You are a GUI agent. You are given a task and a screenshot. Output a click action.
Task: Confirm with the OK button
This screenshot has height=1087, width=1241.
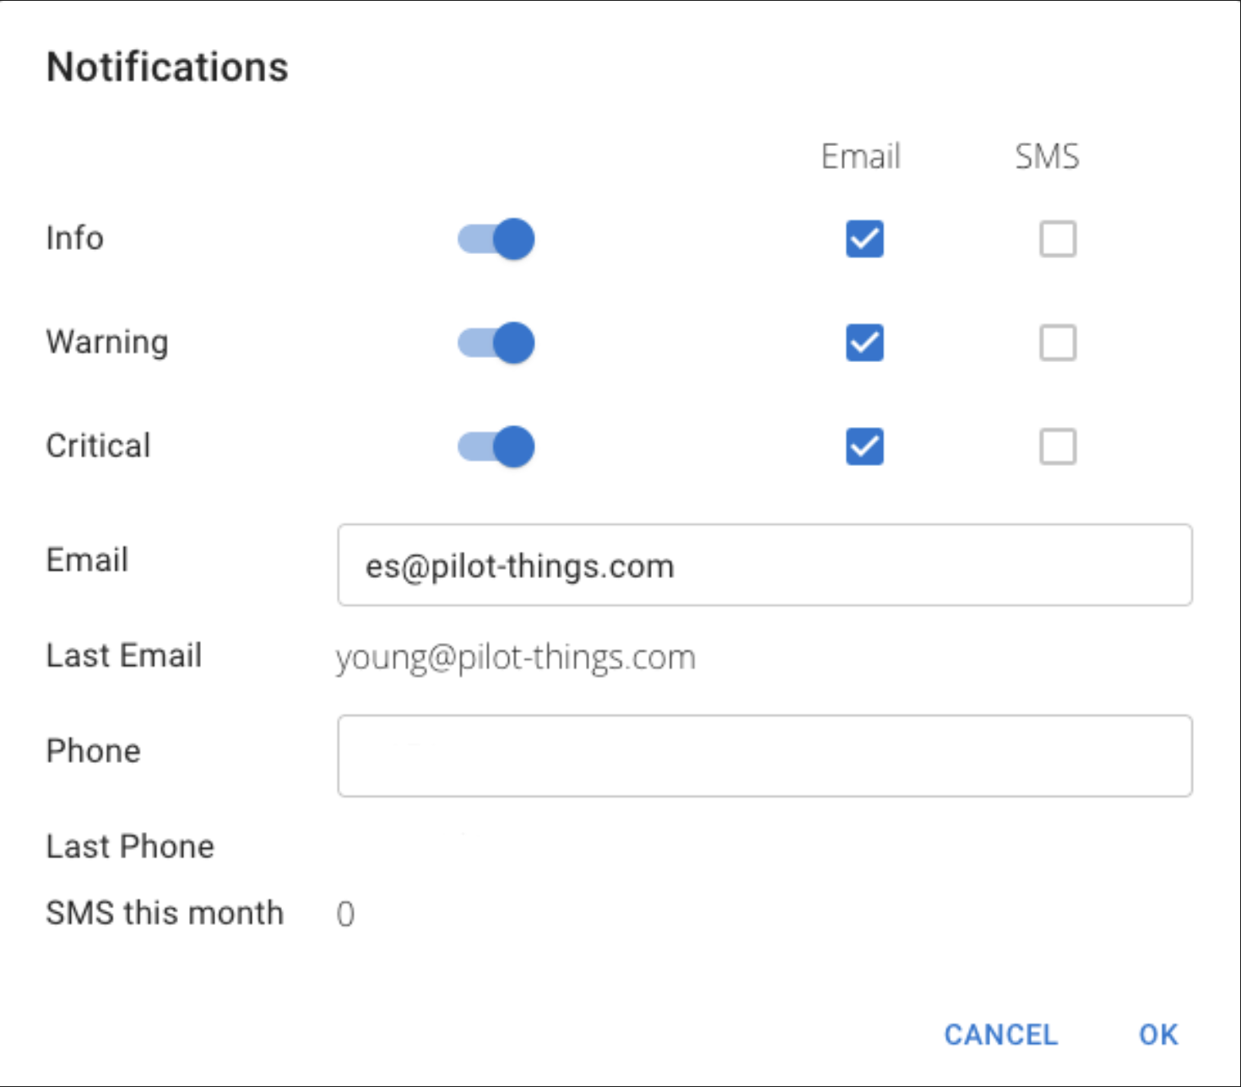[x=1158, y=1034]
